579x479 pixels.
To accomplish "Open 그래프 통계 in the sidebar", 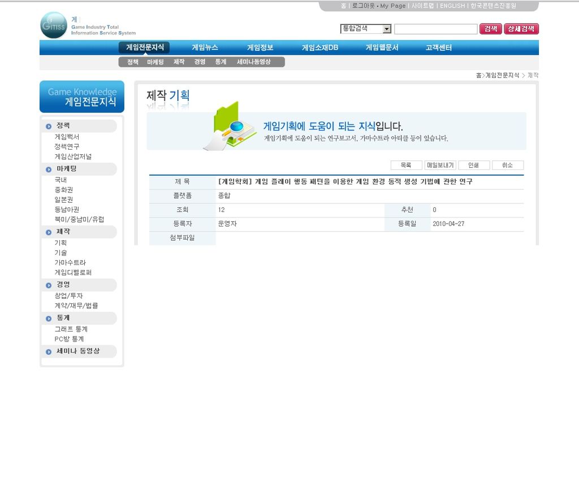I will (x=71, y=329).
